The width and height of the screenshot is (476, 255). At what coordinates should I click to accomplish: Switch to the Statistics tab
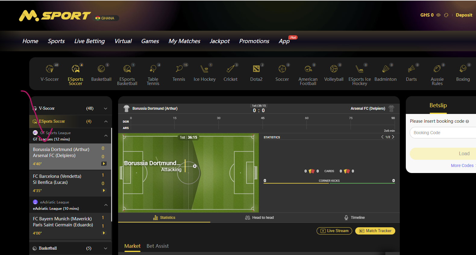pyautogui.click(x=164, y=218)
